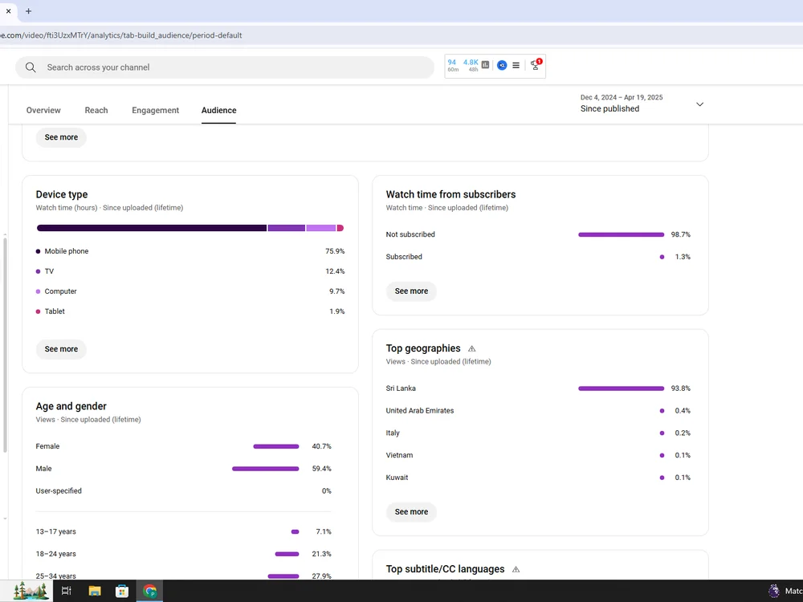Open the realtime stats bar chart icon

click(x=485, y=65)
